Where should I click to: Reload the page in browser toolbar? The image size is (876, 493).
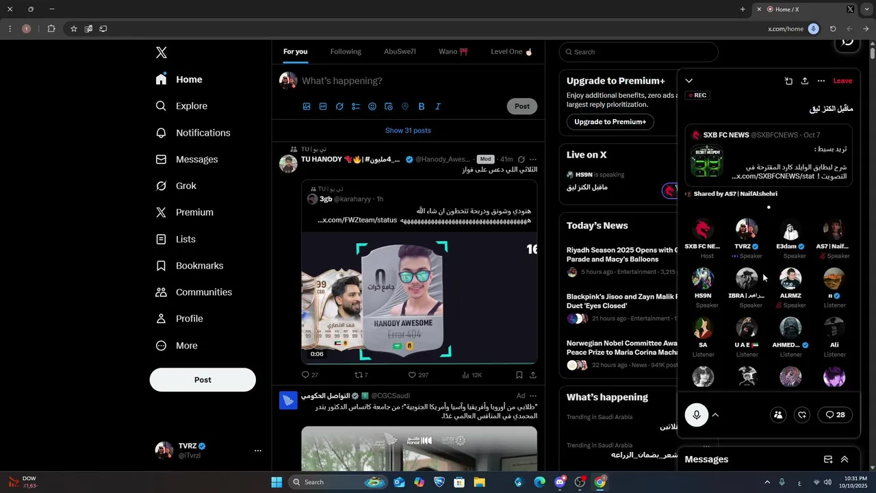coord(833,29)
